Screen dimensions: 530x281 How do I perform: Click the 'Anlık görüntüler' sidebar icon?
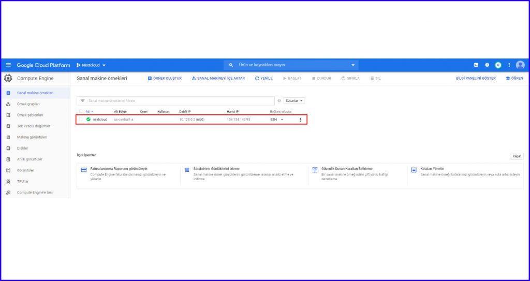tap(8, 159)
